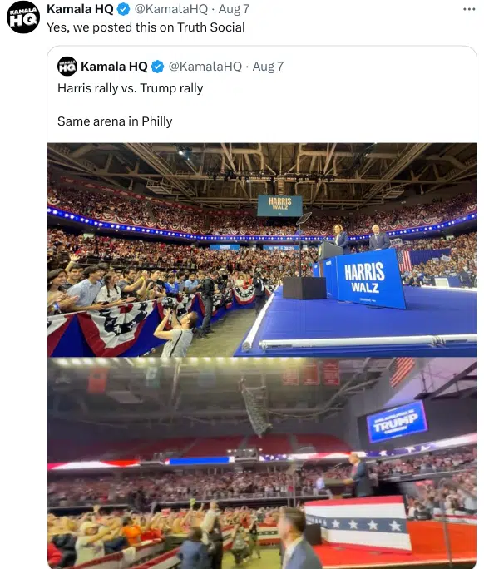Open the Harris Walz rally photo
Screen dimensions: 484x569
click(x=262, y=250)
